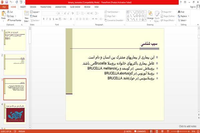Switch to Reading view

coord(162,131)
